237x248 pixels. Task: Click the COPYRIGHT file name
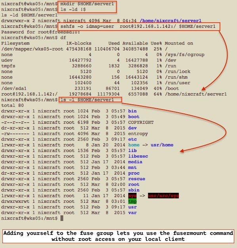(x=141, y=123)
